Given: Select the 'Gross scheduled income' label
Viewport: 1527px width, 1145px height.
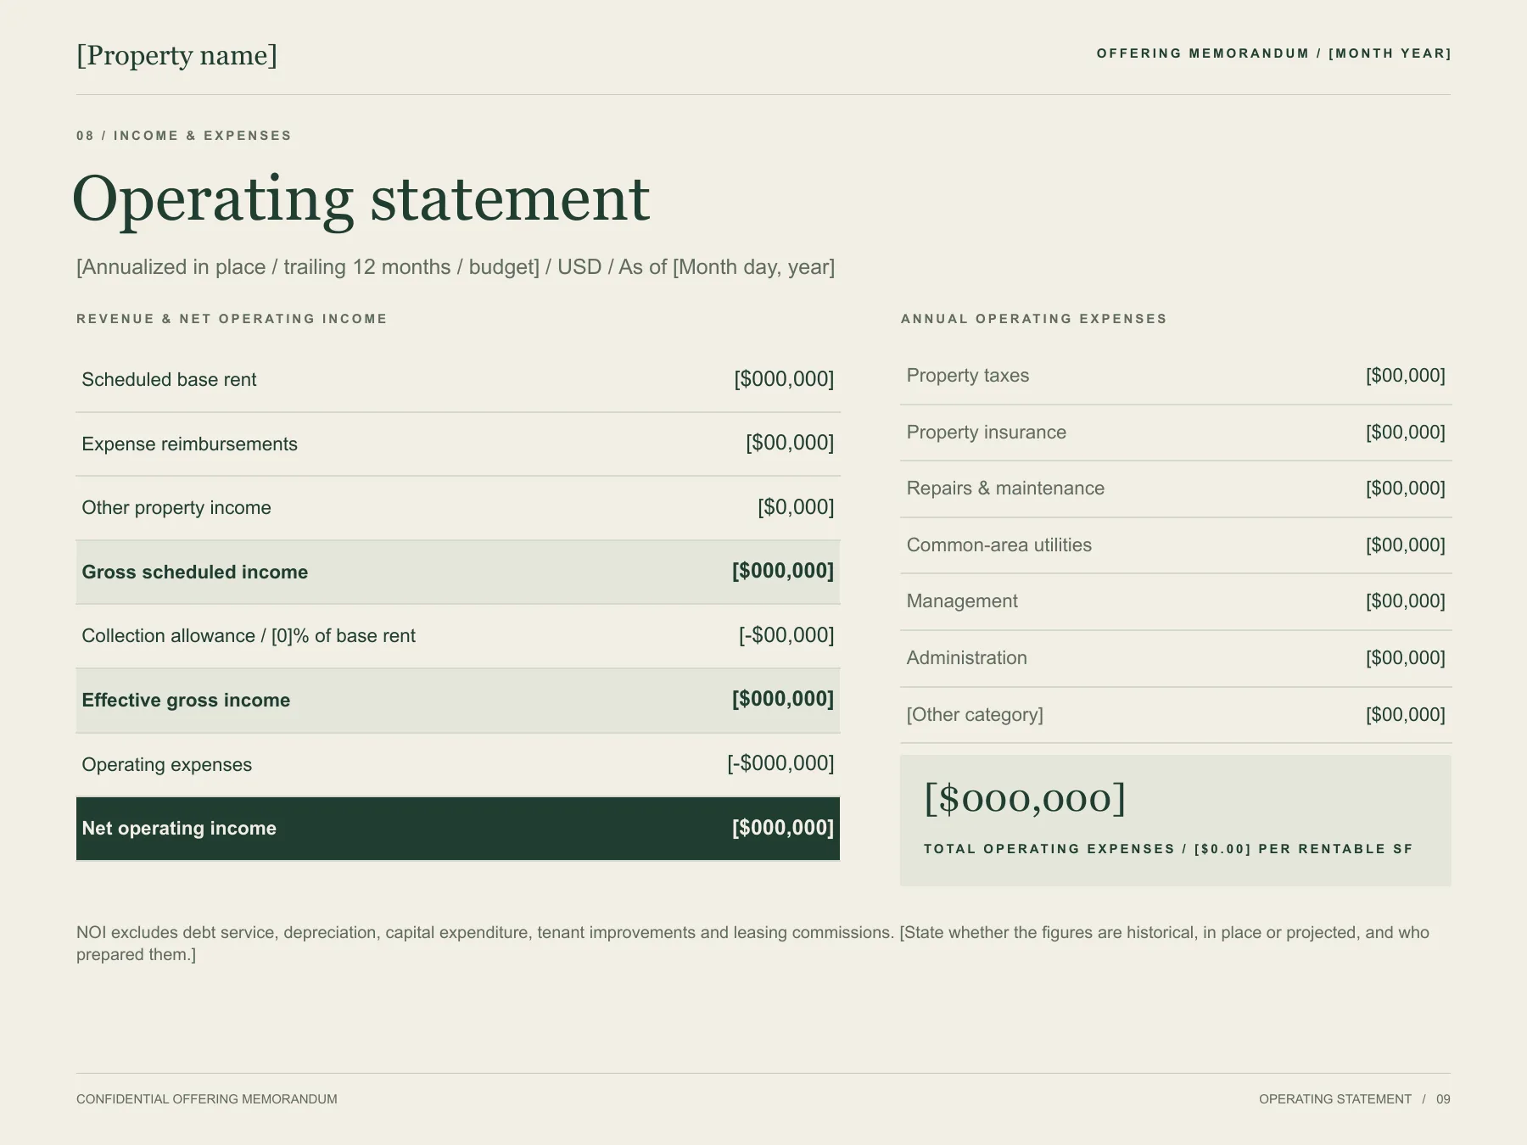Looking at the screenshot, I should pyautogui.click(x=195, y=572).
